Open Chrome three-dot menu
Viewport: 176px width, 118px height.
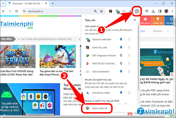click(172, 11)
